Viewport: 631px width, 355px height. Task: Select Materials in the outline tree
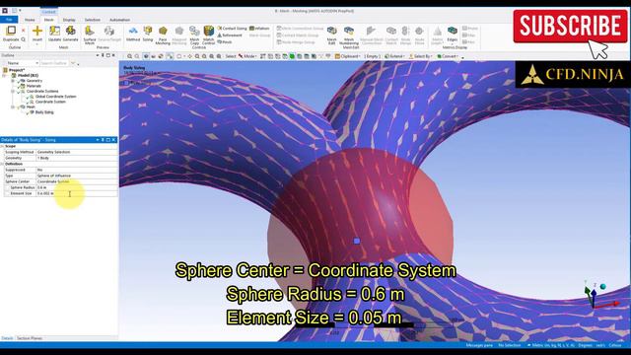click(x=34, y=86)
